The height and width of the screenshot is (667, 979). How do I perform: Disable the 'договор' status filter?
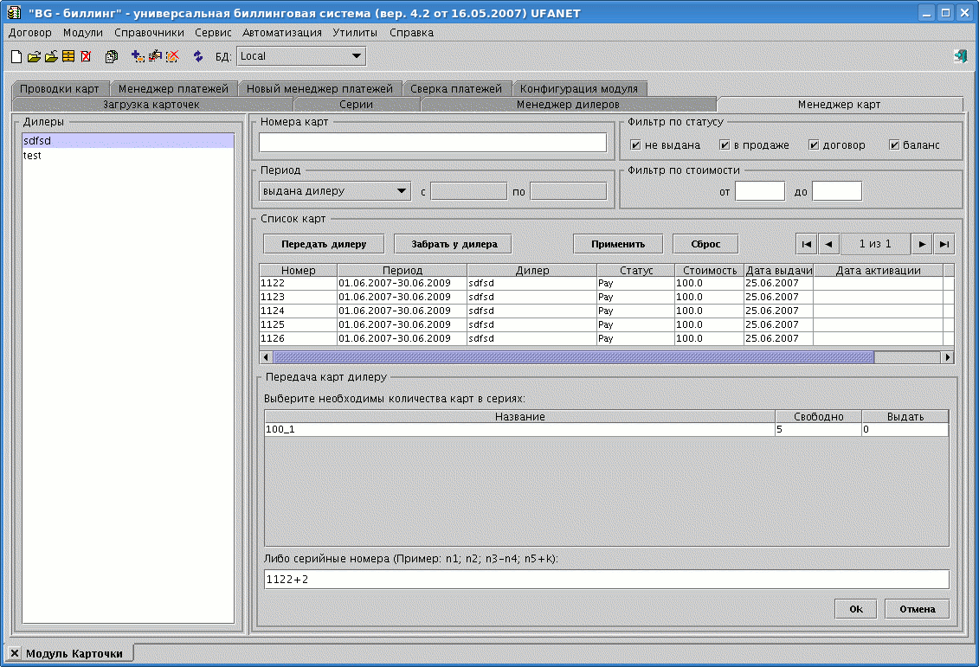[x=815, y=144]
